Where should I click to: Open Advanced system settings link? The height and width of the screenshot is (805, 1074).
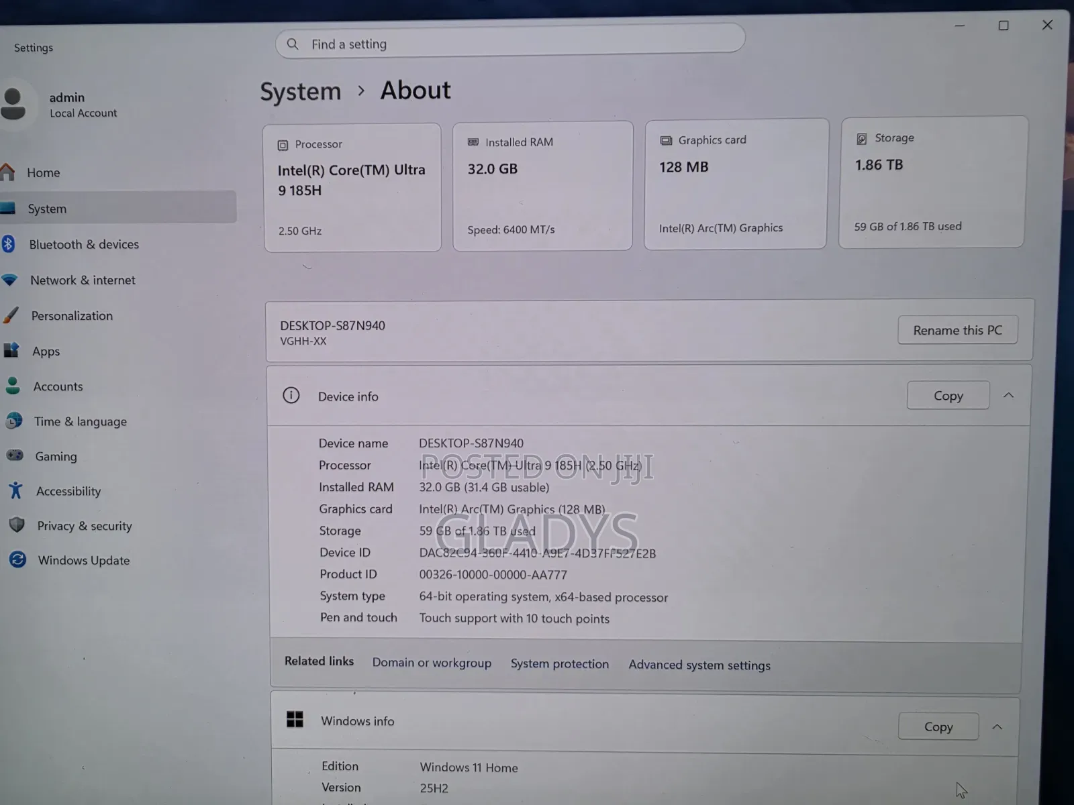(x=699, y=665)
